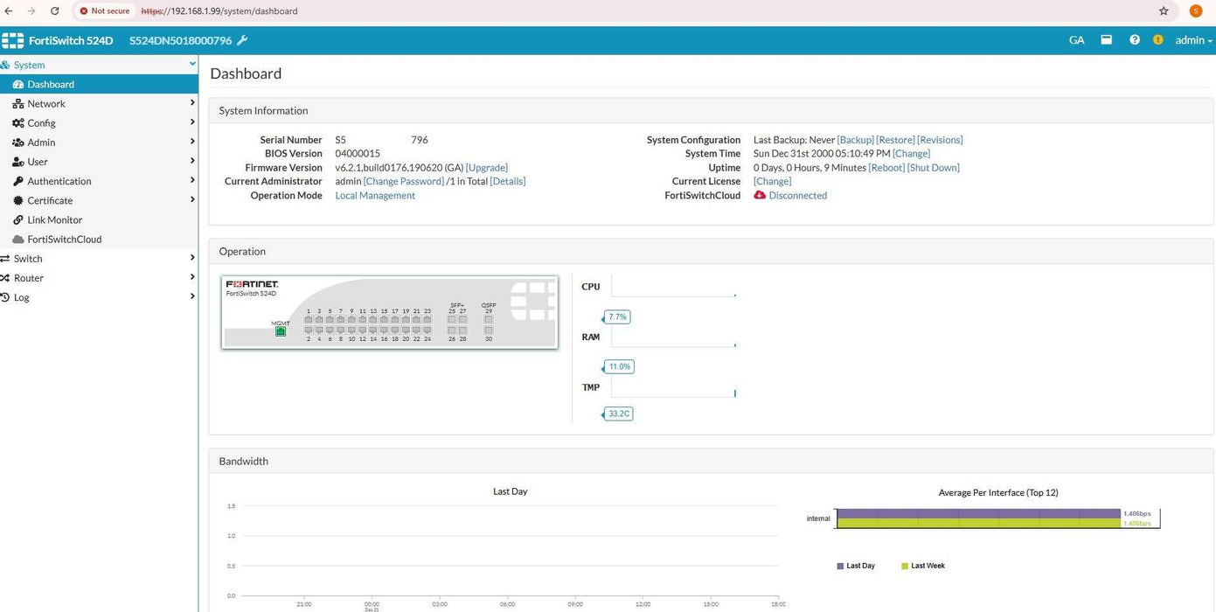Open the CLI console icon in header
The height and width of the screenshot is (612, 1216).
pyautogui.click(x=1106, y=40)
